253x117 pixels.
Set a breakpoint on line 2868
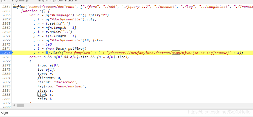[6, 23]
